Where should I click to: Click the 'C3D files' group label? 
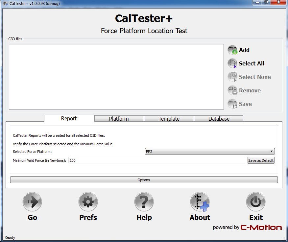pos(15,39)
